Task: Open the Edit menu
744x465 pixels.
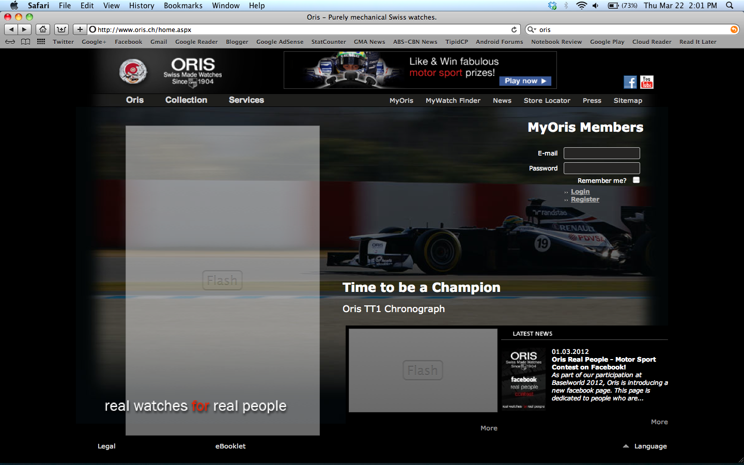Action: click(x=87, y=6)
